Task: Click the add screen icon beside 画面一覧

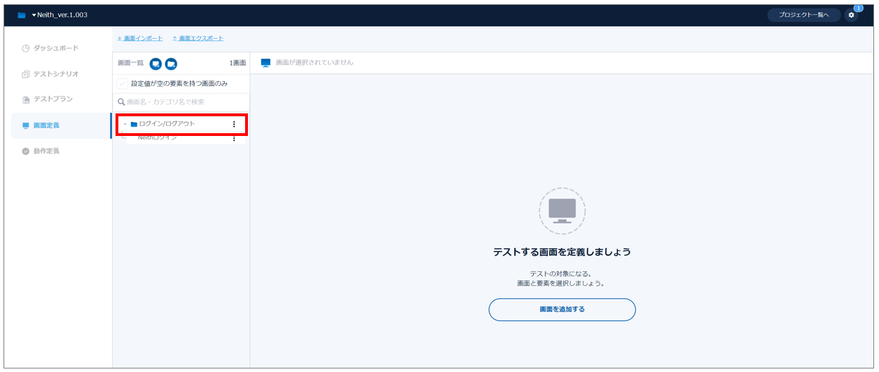Action: [x=156, y=64]
